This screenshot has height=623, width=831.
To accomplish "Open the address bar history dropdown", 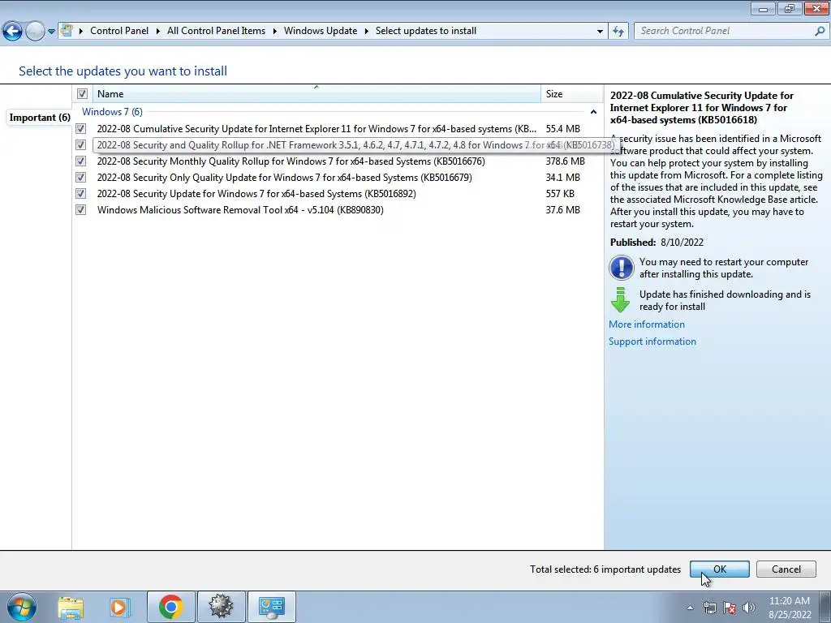I will click(600, 32).
